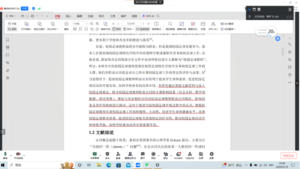Click the search icon beside WPS AI
Image resolution: width=300 pixels, height=169 pixels.
pos(158,16)
